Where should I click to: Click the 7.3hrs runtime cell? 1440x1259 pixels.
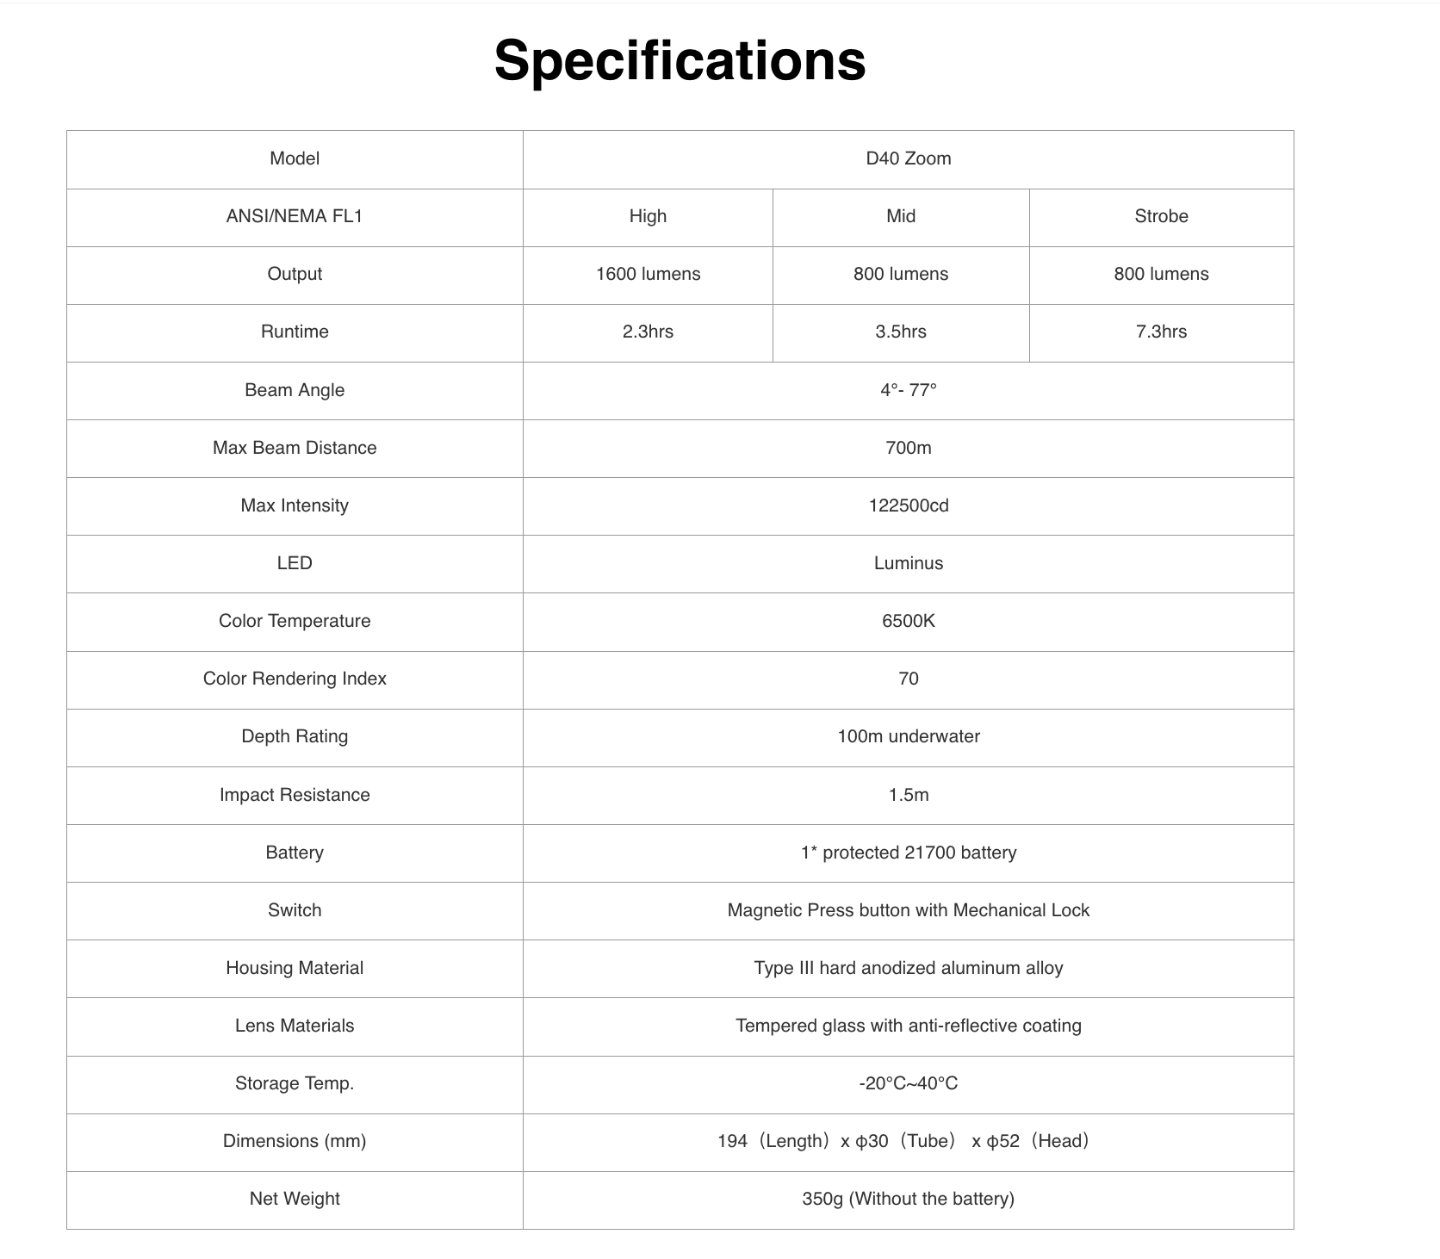tap(1161, 332)
